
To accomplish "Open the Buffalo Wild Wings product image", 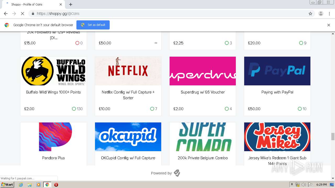I will tap(53, 71).
